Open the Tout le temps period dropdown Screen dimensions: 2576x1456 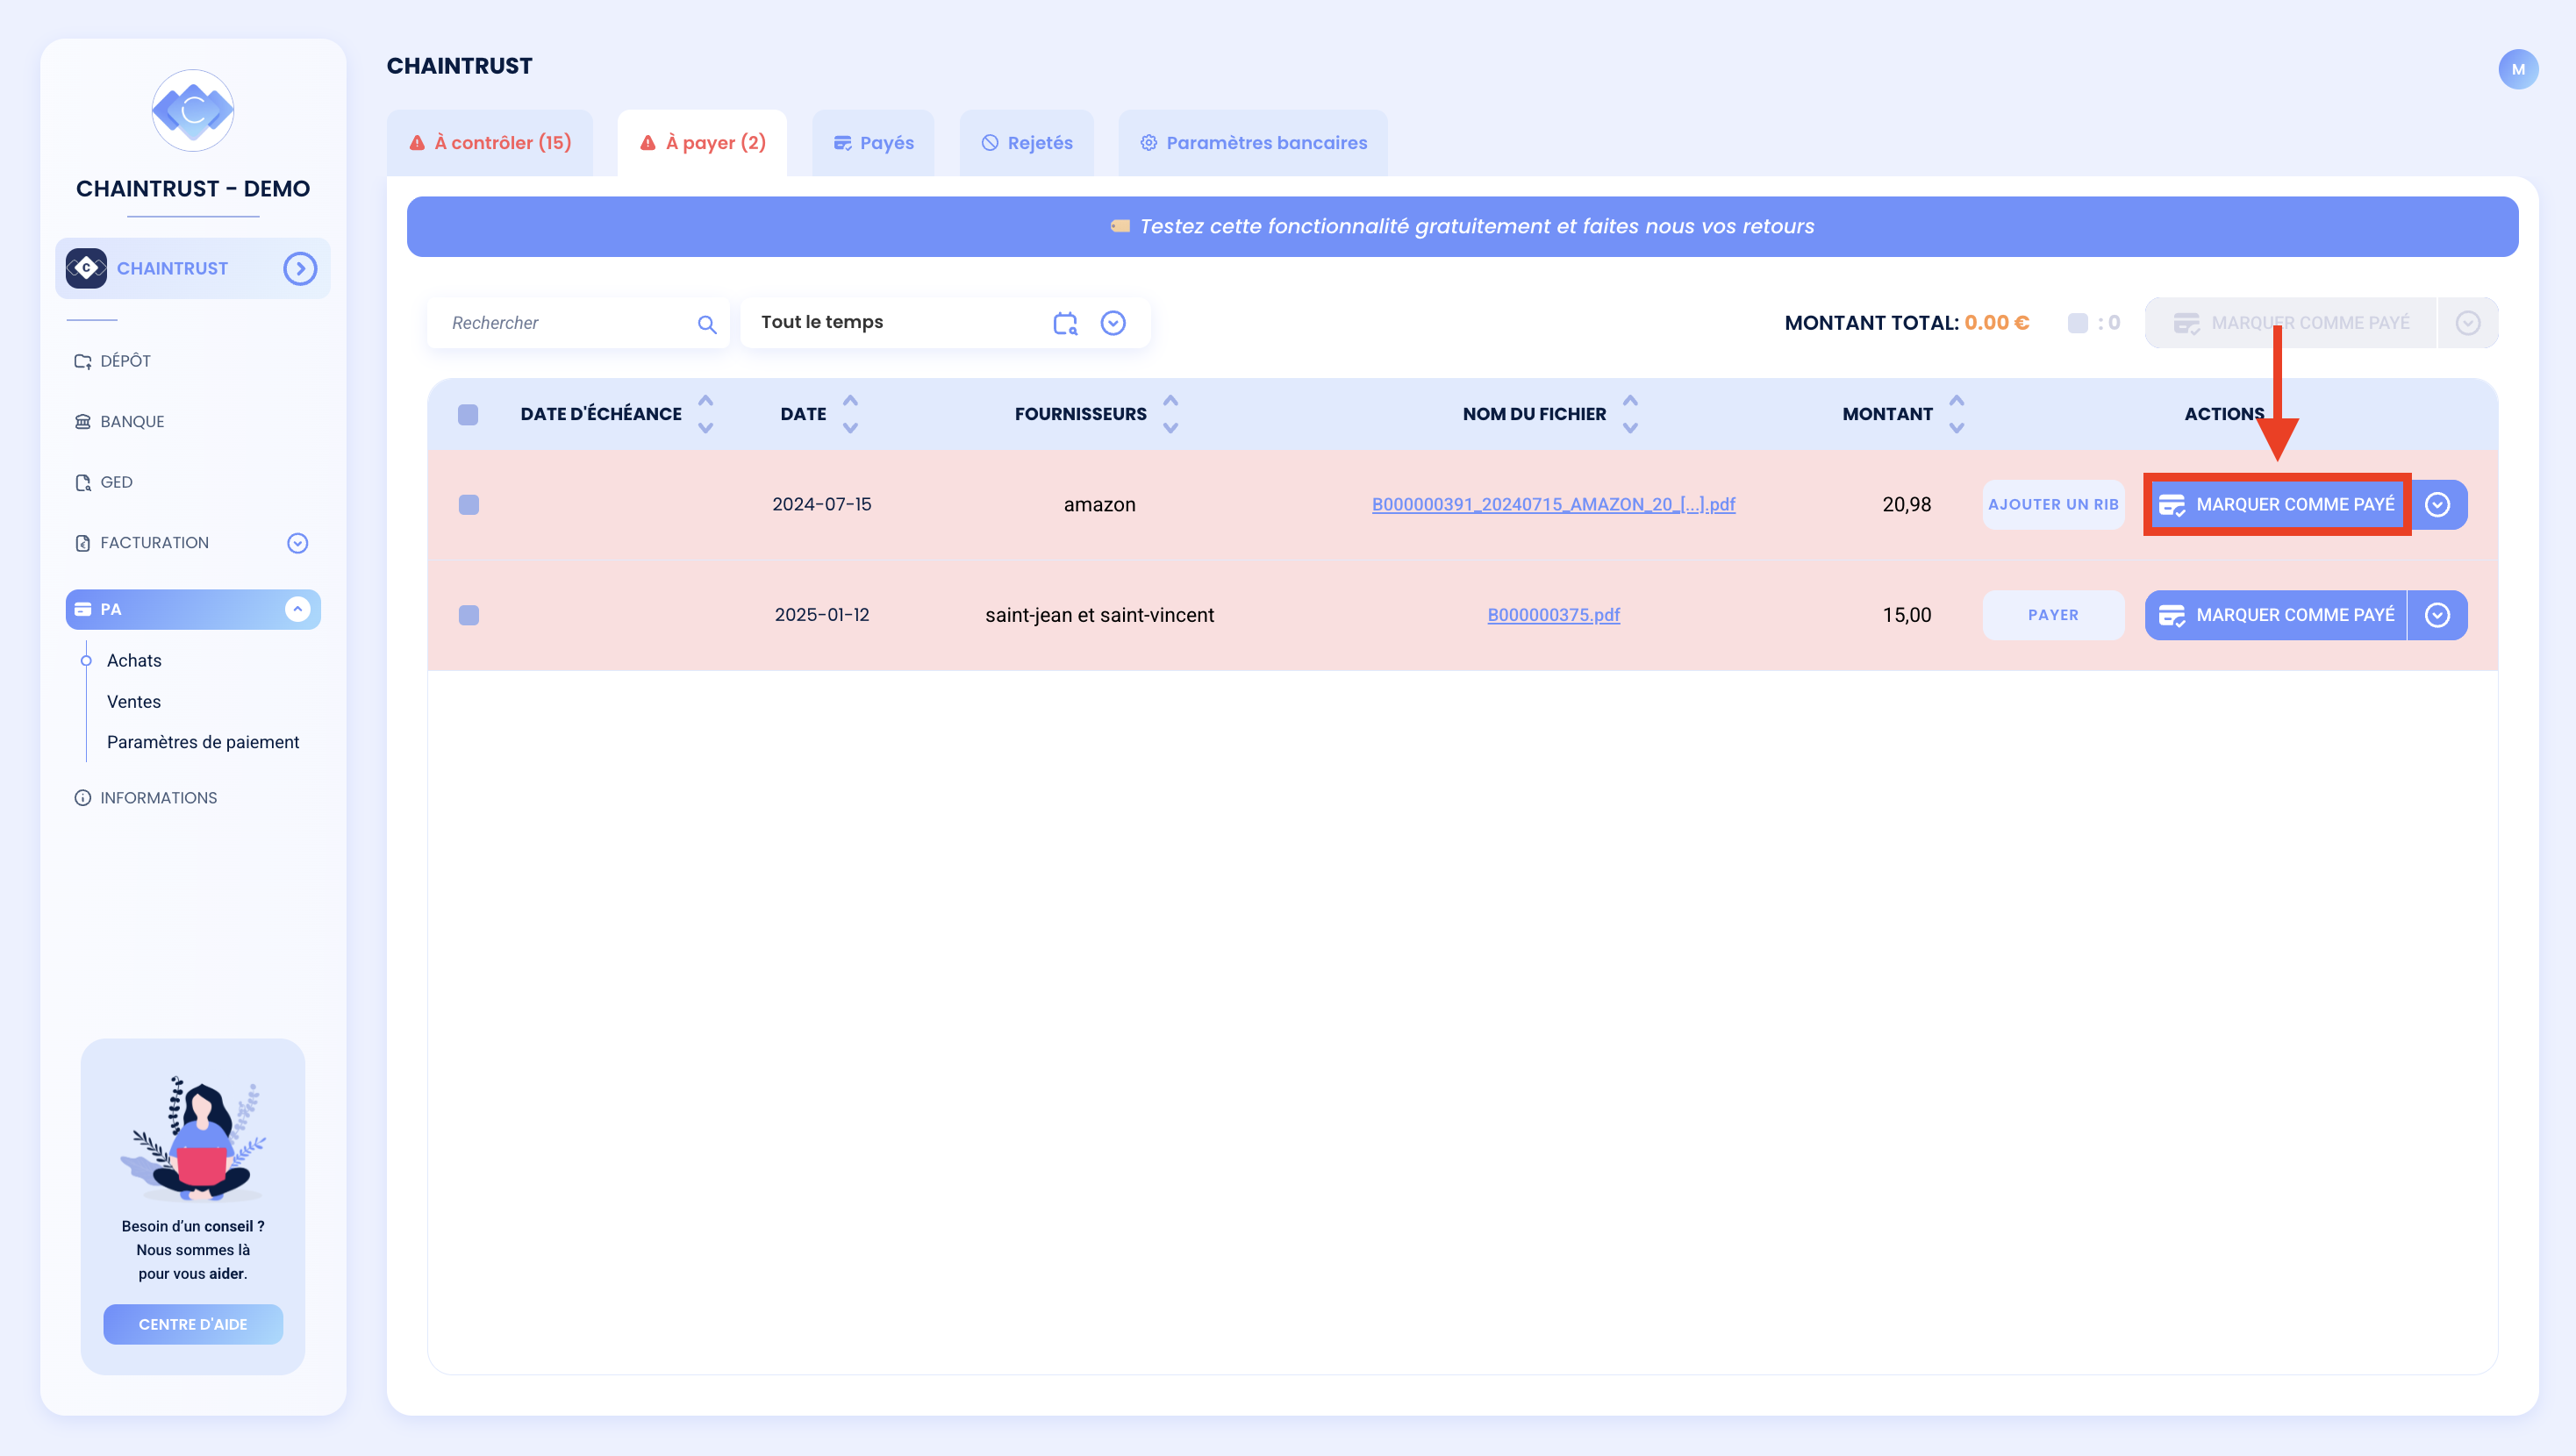coord(1113,323)
